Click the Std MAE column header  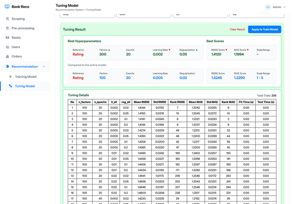pyautogui.click(x=212, y=102)
